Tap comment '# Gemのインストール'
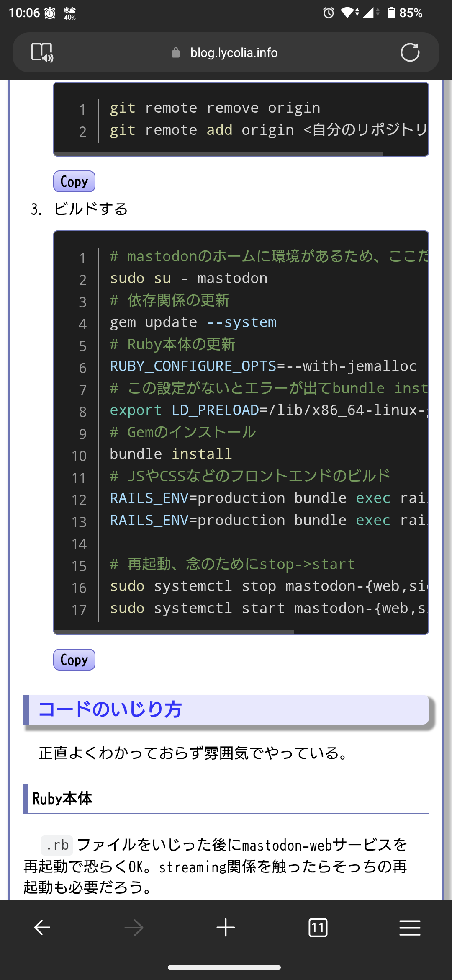Image resolution: width=452 pixels, height=980 pixels. pos(183,432)
